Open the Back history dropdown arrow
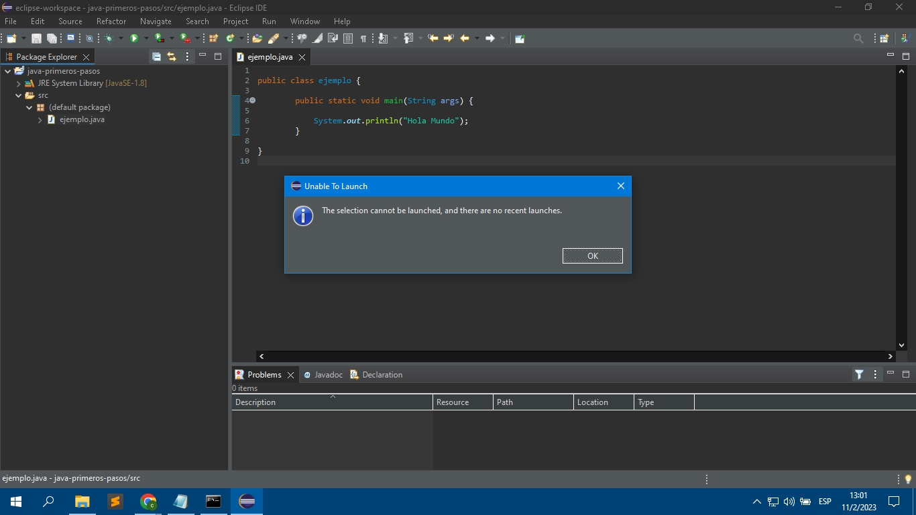This screenshot has width=916, height=515. (477, 38)
